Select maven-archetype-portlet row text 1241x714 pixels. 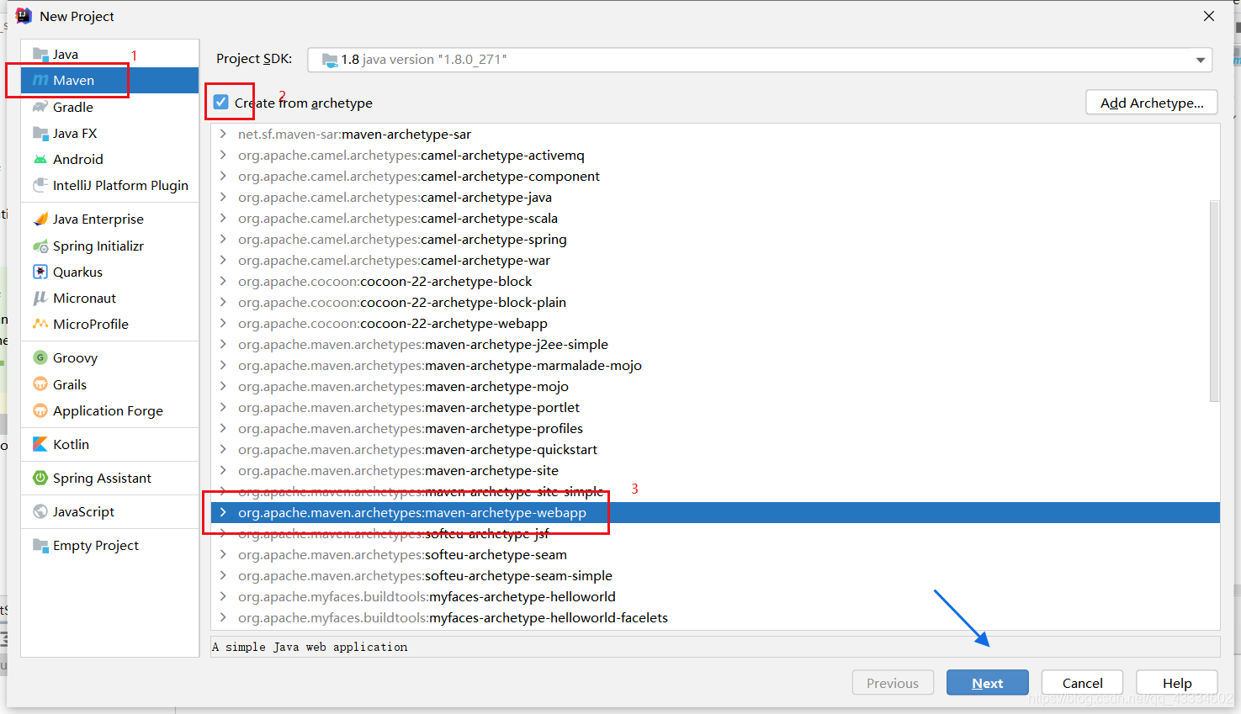point(409,407)
